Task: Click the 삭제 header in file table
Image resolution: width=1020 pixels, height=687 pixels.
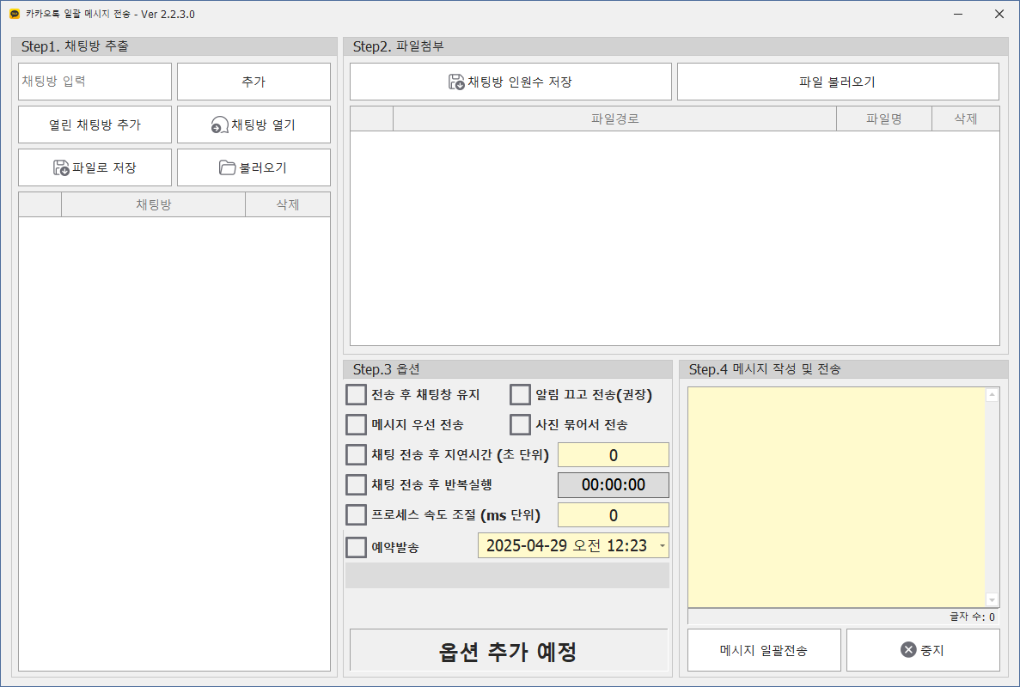Action: 965,119
